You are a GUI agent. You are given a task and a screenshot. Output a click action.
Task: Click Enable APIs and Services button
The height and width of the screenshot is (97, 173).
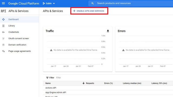(x=89, y=11)
